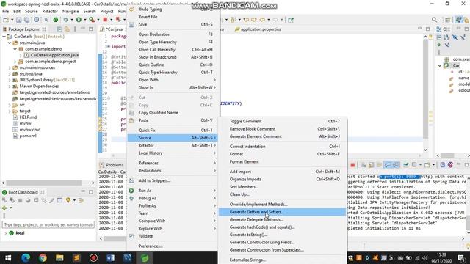Open Google Chrome from taskbar
Image resolution: width=470 pixels, height=264 pixels.
43,257
